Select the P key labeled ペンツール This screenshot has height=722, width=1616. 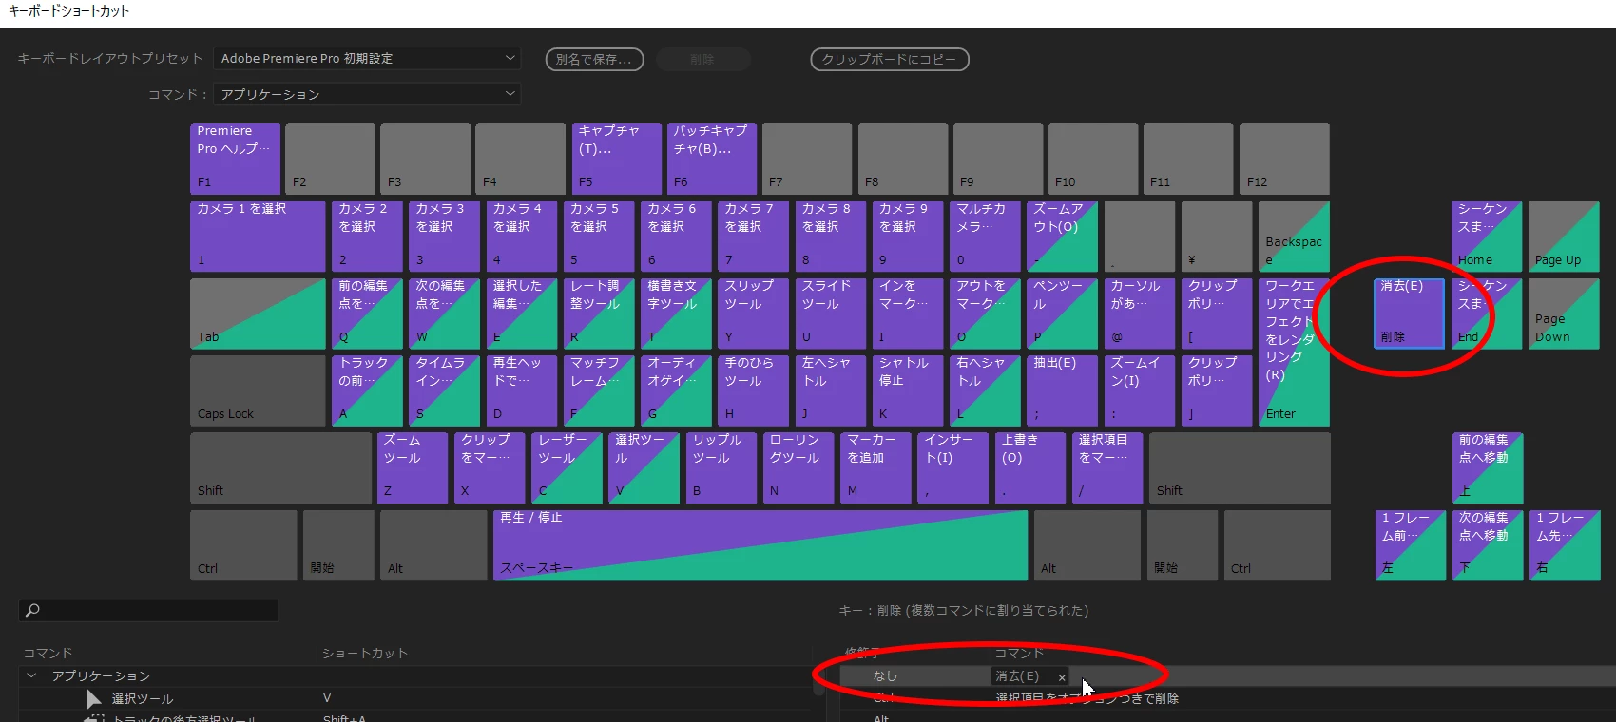1061,313
